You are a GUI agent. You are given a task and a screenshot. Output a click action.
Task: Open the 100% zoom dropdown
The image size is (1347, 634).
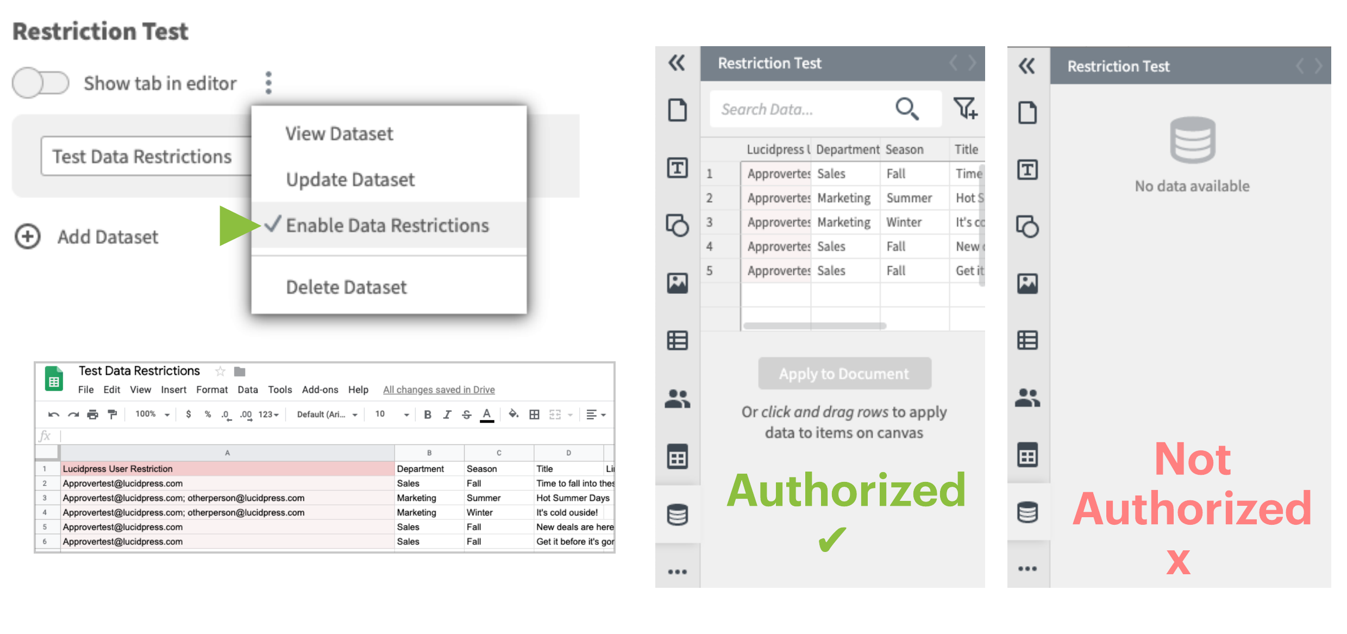click(152, 415)
